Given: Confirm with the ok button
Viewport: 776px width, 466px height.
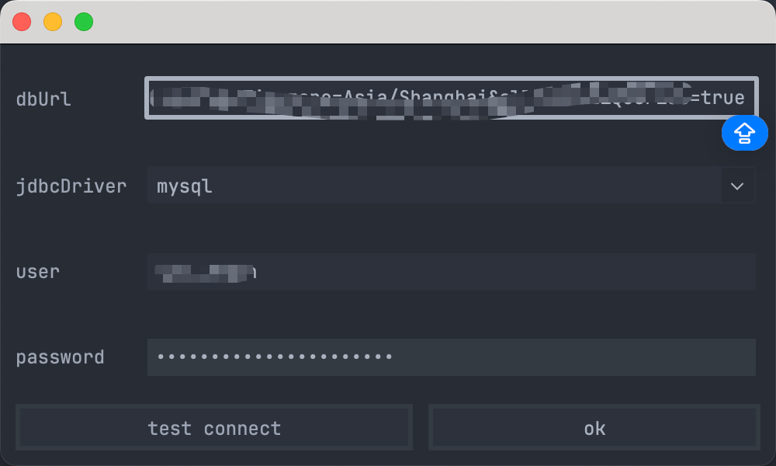Looking at the screenshot, I should tap(594, 427).
